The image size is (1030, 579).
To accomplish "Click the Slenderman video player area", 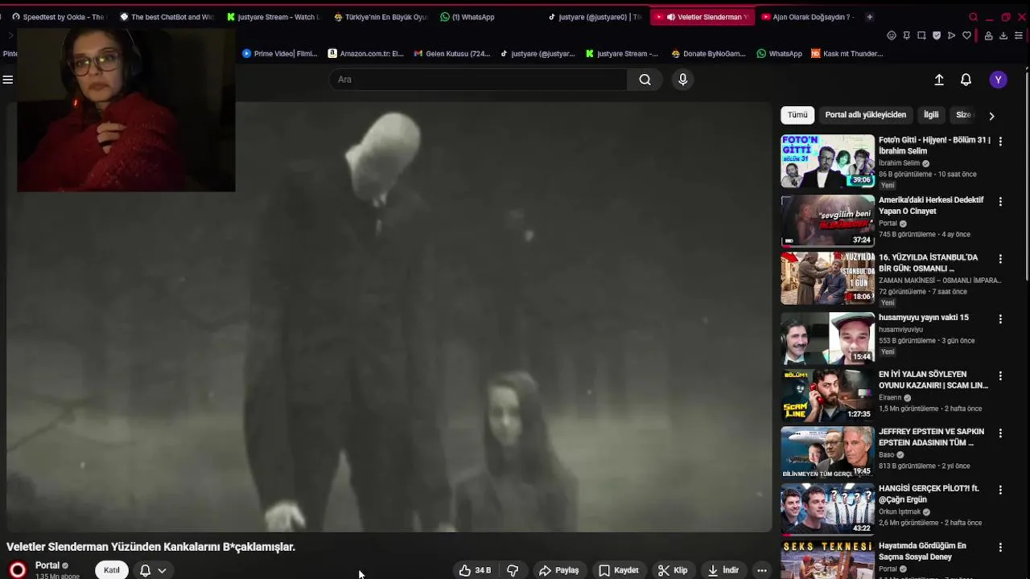I will coord(389,317).
